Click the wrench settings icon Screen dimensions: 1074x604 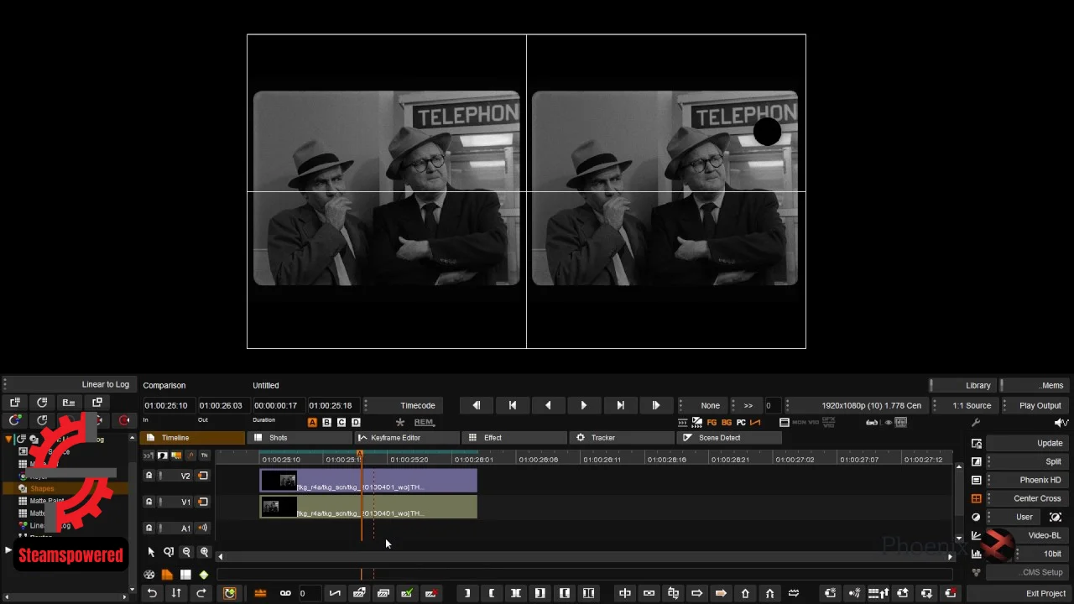point(976,423)
